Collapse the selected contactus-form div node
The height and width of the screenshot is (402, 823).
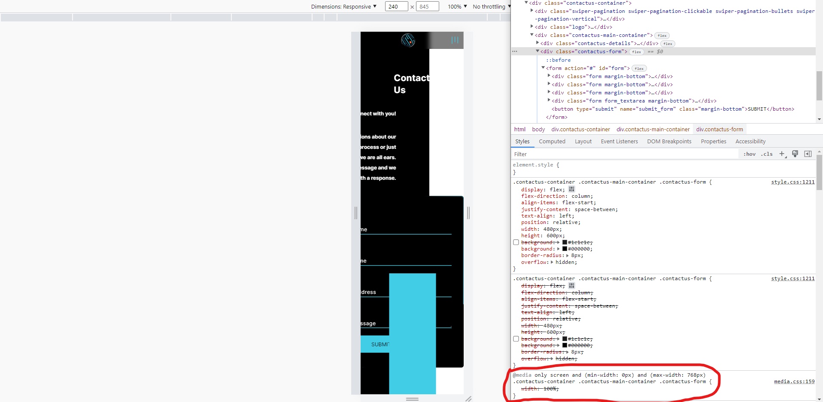(x=538, y=51)
